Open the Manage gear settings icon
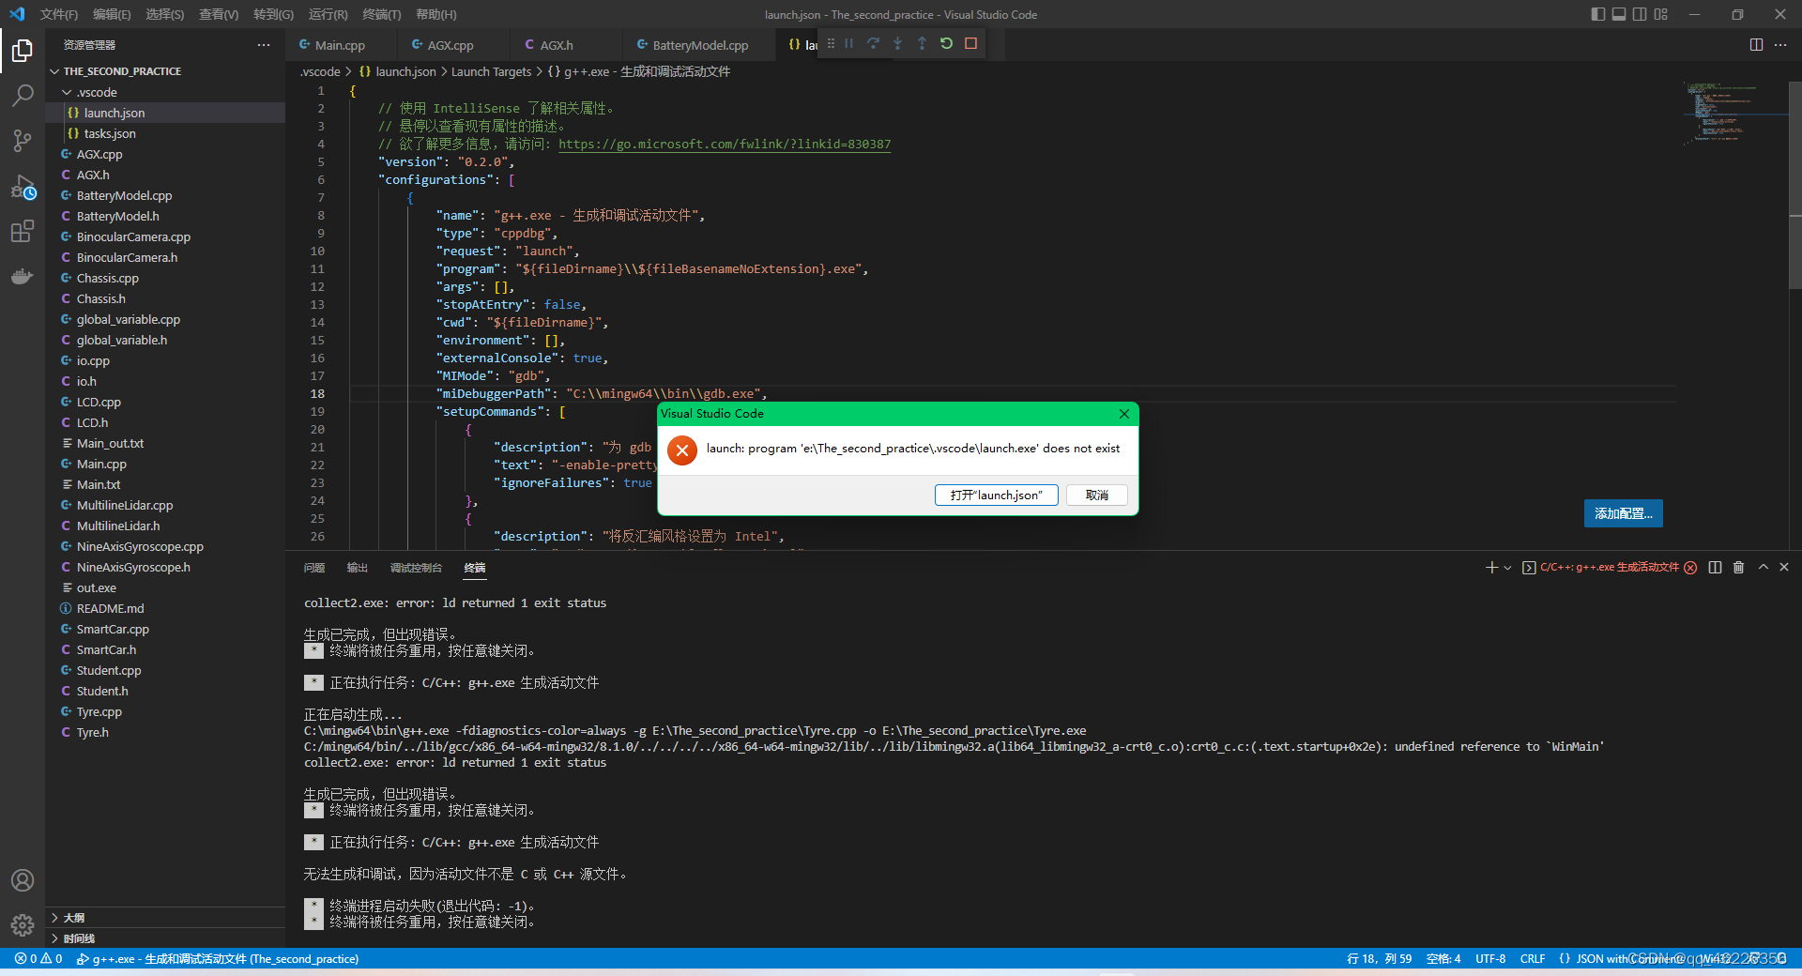Image resolution: width=1802 pixels, height=976 pixels. [23, 925]
